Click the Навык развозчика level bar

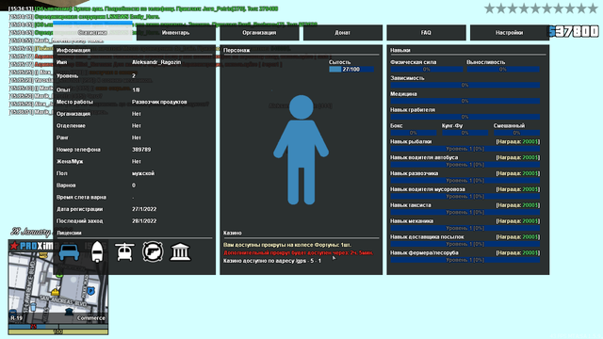[464, 180]
